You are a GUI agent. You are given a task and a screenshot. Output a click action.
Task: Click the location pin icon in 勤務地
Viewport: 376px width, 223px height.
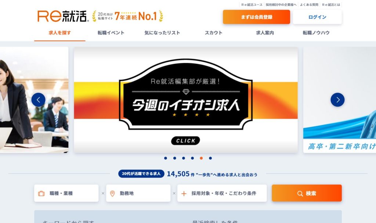click(x=112, y=193)
